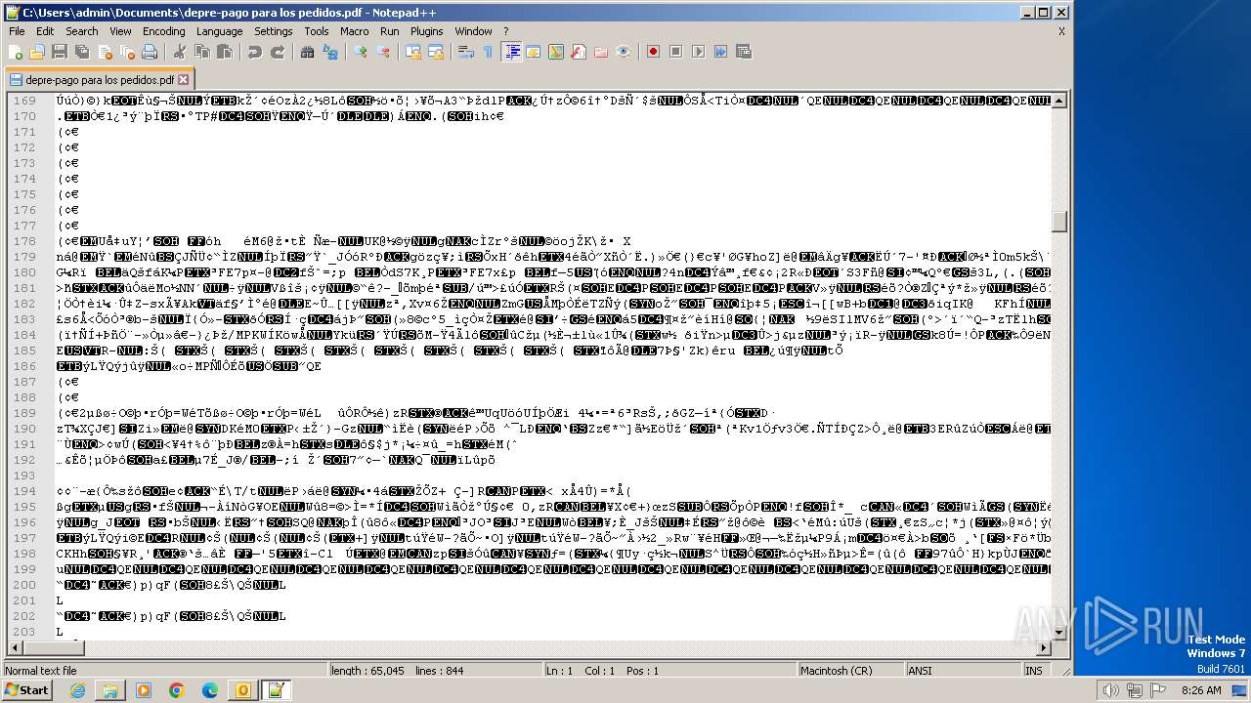Viewport: 1251px width, 703px height.
Task: Toggle Word wrap toolbar button
Action: (x=466, y=52)
